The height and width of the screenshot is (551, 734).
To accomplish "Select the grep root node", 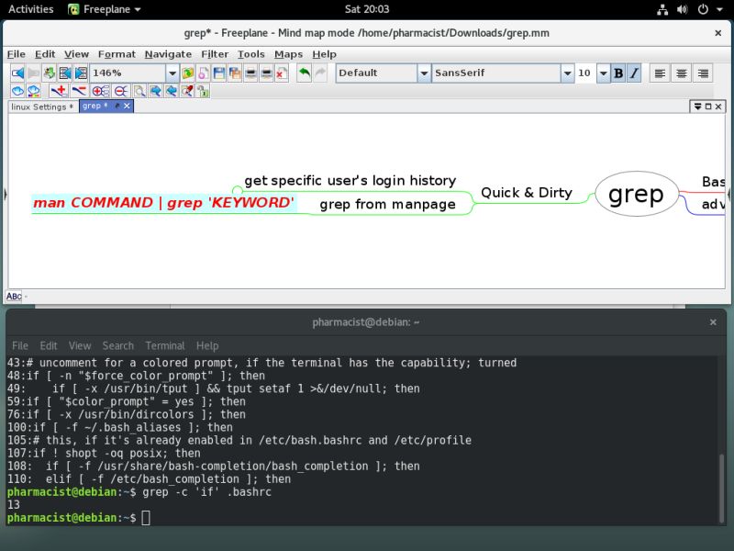I will [637, 194].
